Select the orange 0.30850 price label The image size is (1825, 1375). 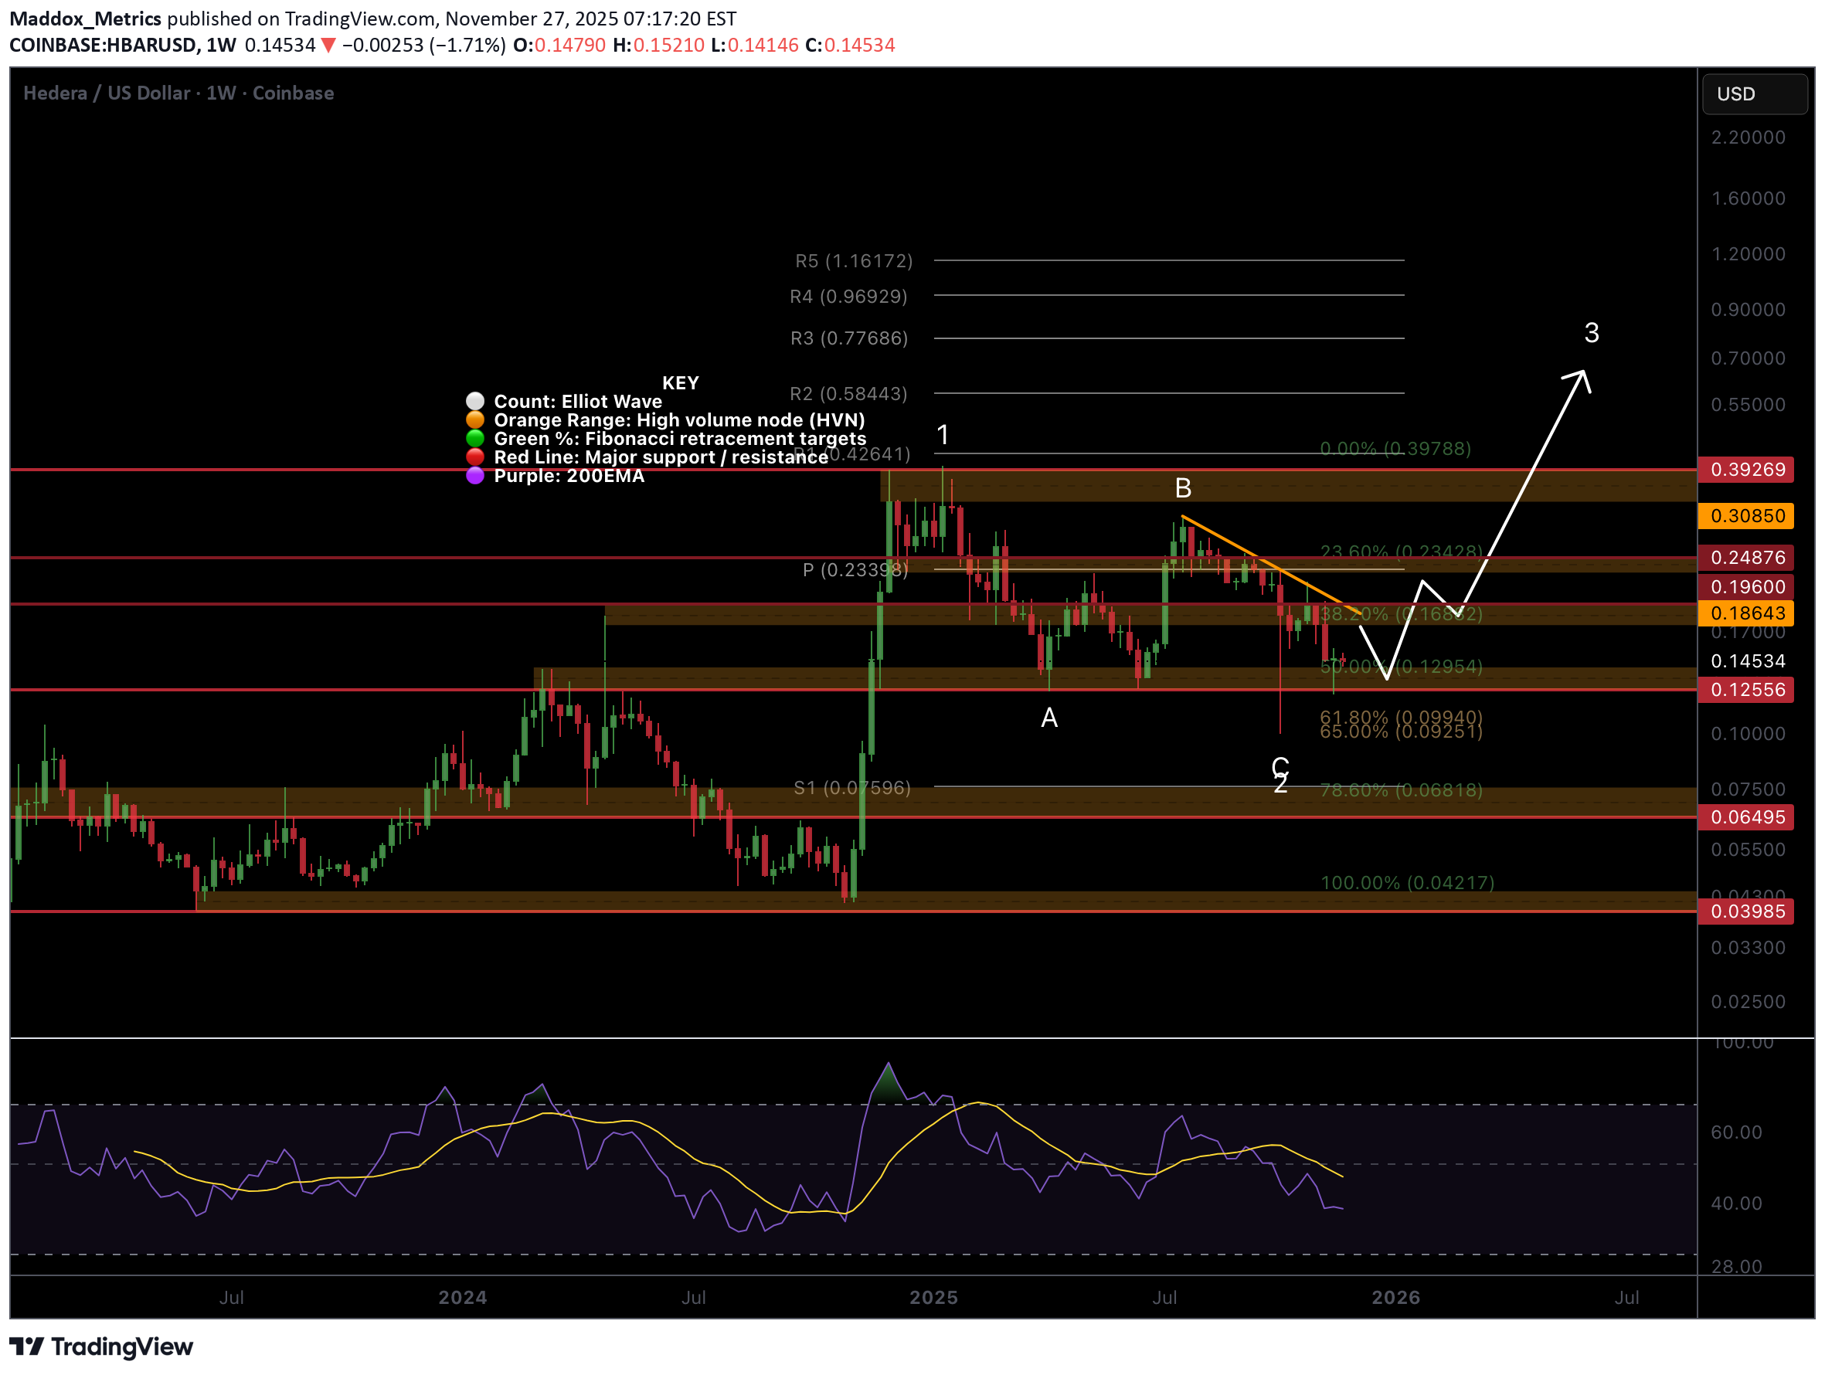pyautogui.click(x=1745, y=516)
